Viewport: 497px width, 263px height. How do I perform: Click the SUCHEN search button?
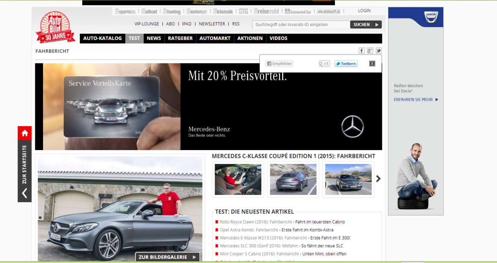366,24
